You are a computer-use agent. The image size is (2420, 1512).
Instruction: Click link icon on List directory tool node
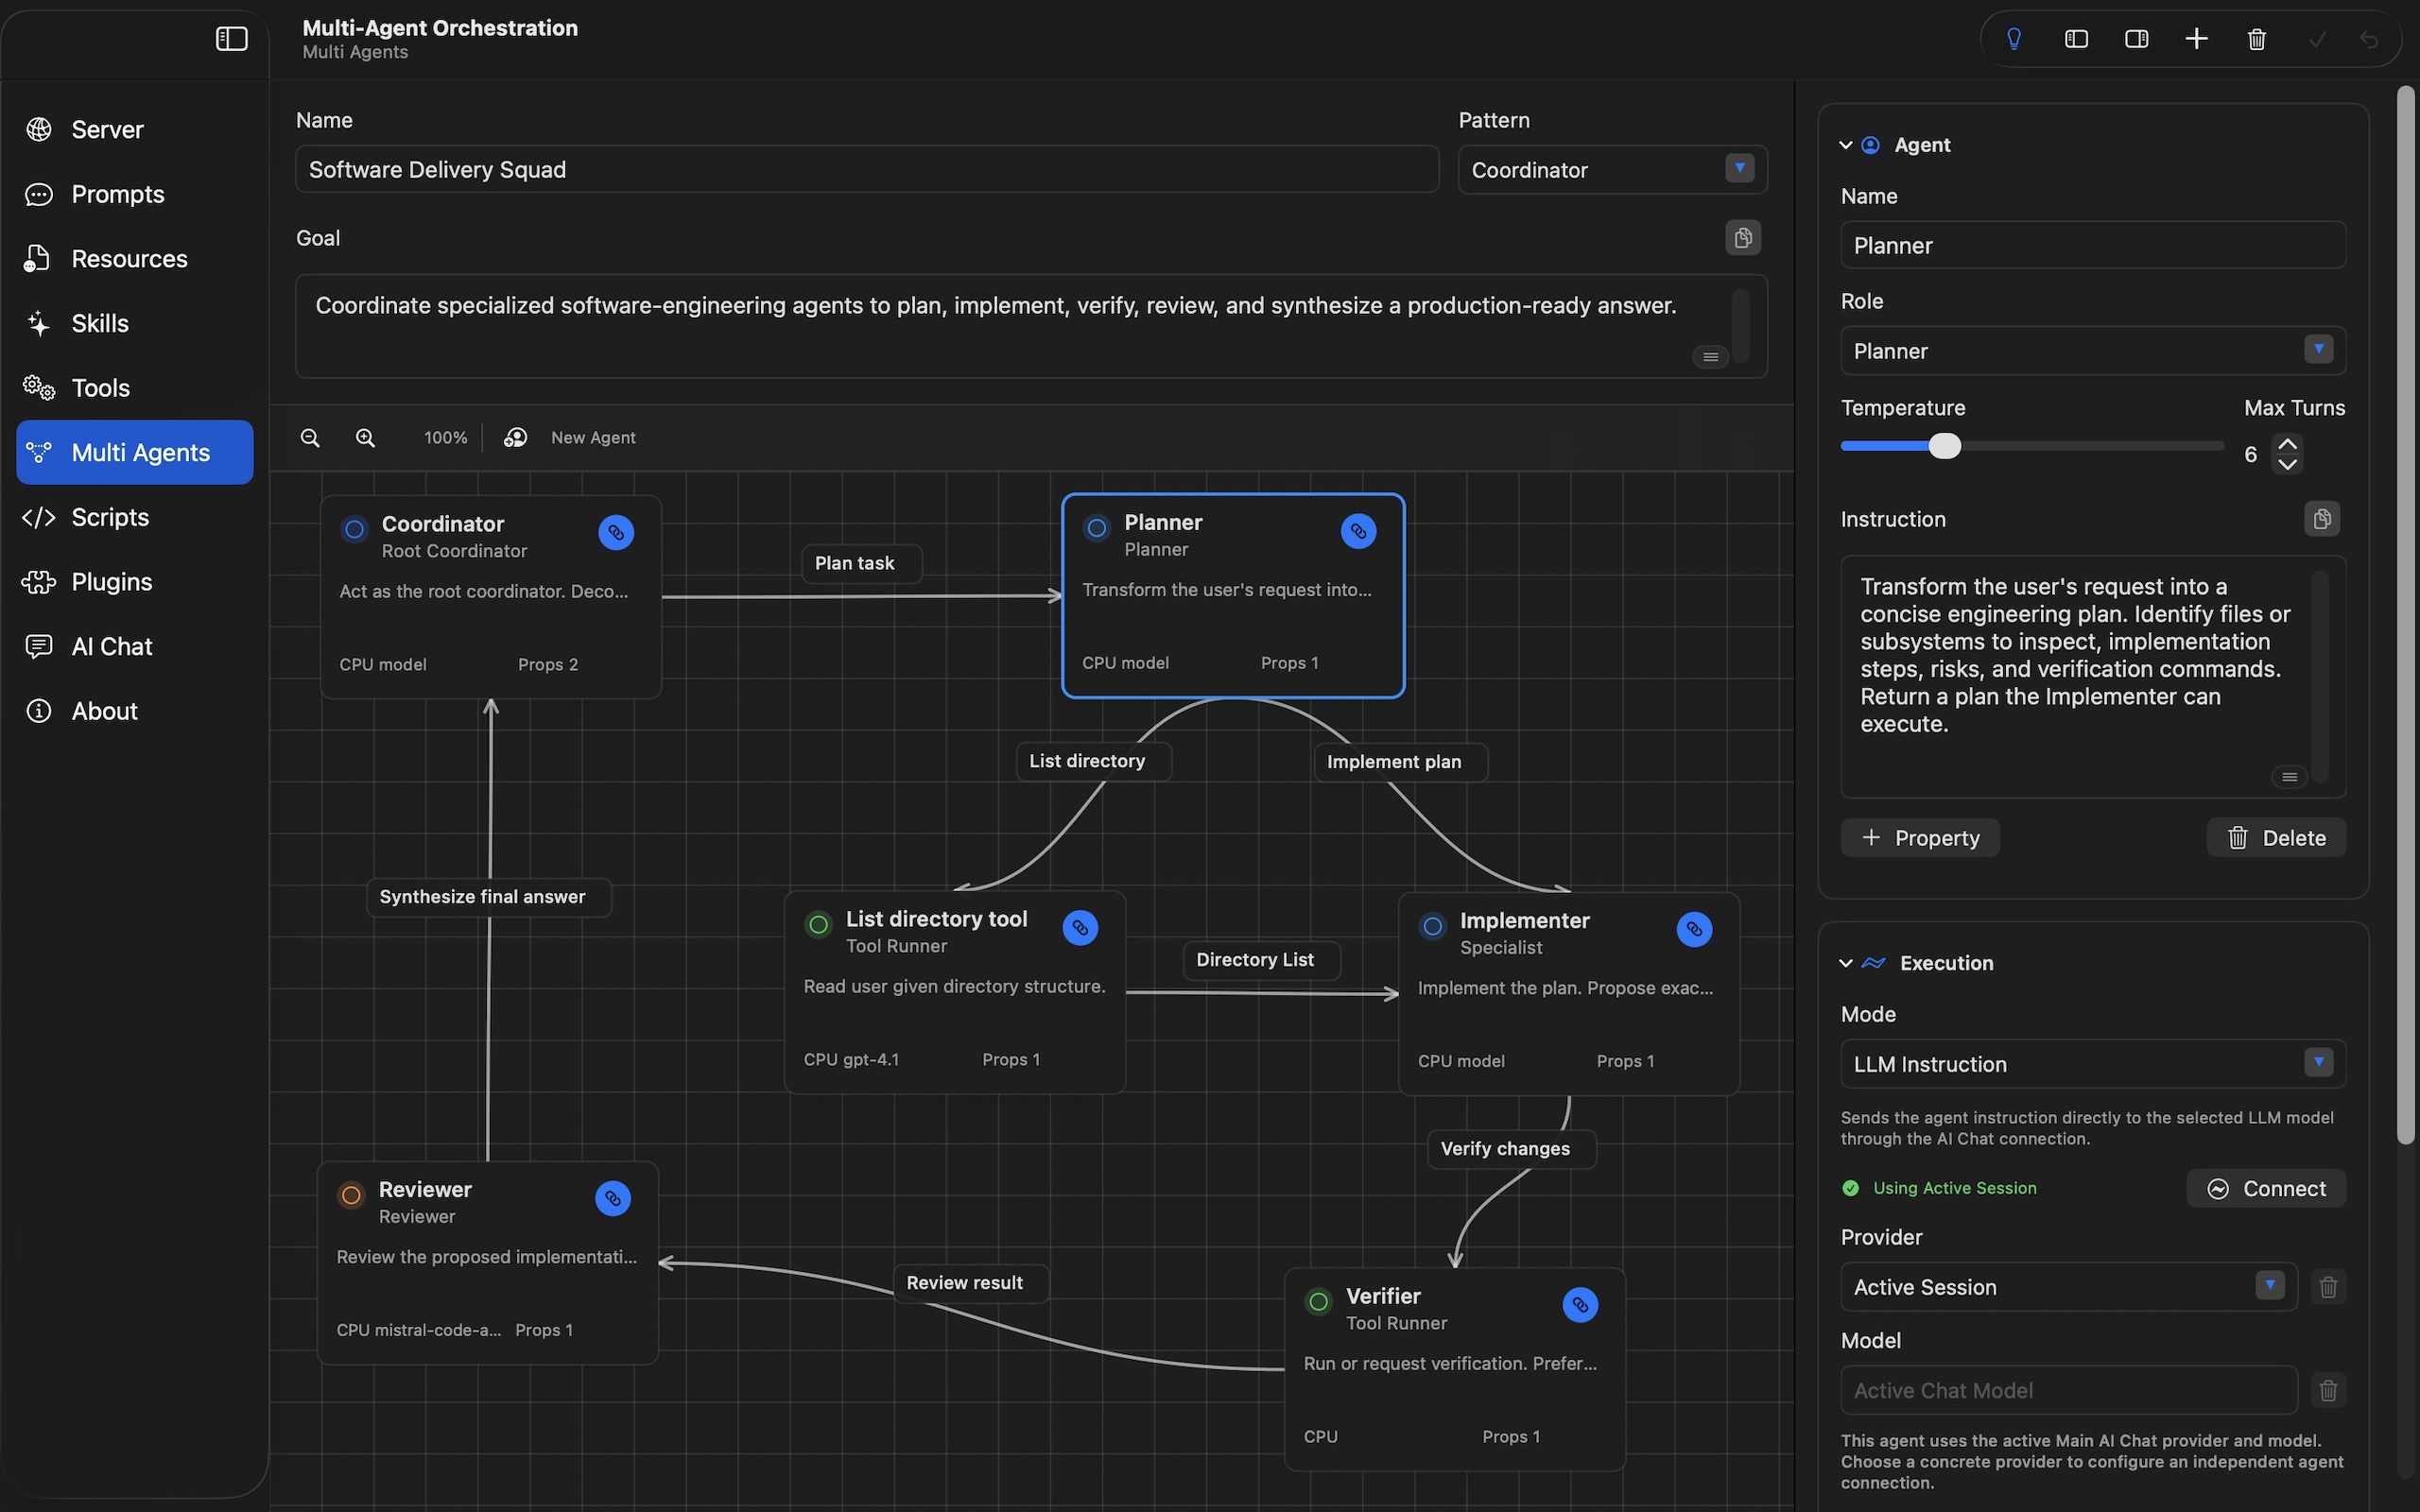(x=1080, y=928)
